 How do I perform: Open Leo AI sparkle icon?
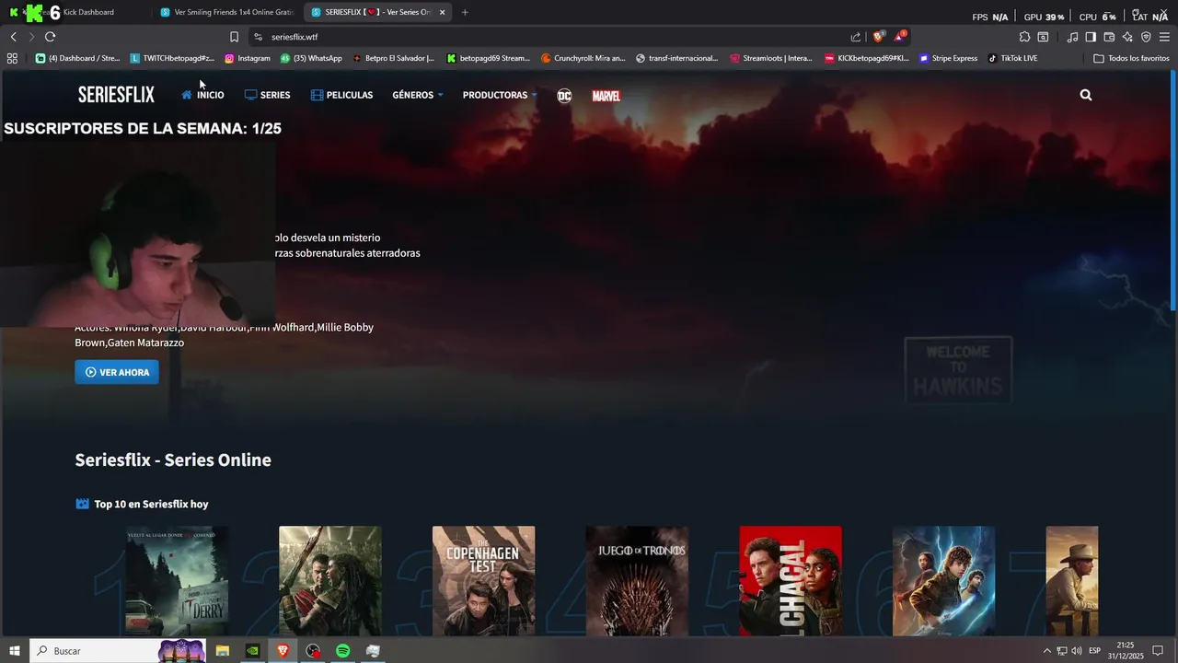pos(1127,37)
